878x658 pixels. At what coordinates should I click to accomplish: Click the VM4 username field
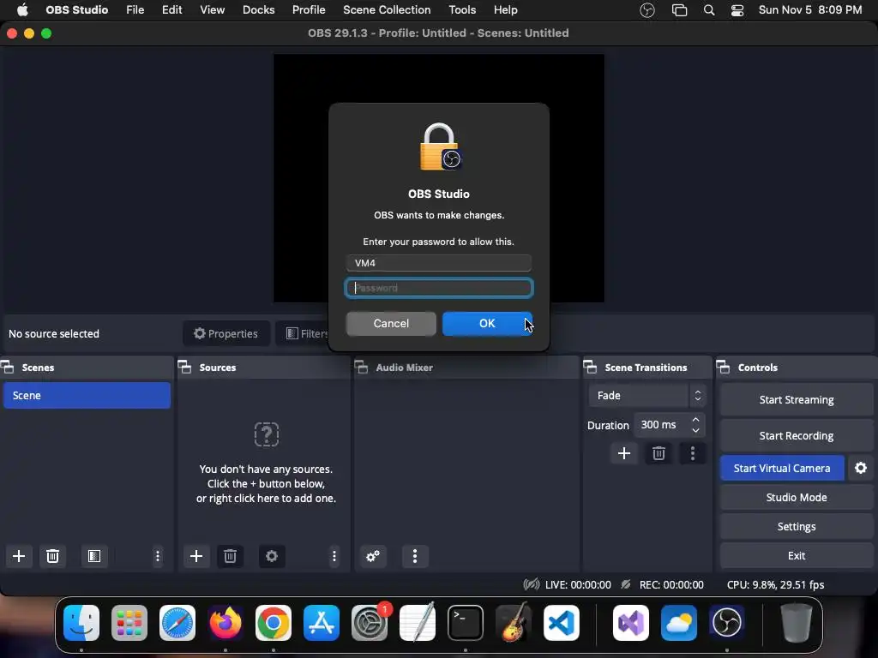(439, 262)
